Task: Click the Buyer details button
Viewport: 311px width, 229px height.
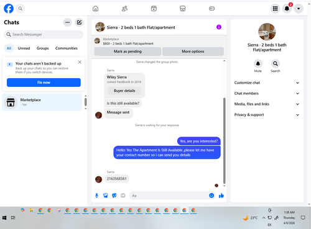Action: pos(124,91)
